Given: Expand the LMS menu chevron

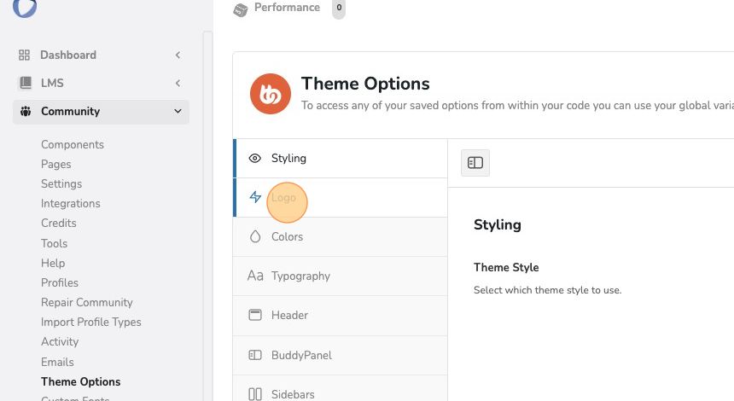Looking at the screenshot, I should pos(178,84).
